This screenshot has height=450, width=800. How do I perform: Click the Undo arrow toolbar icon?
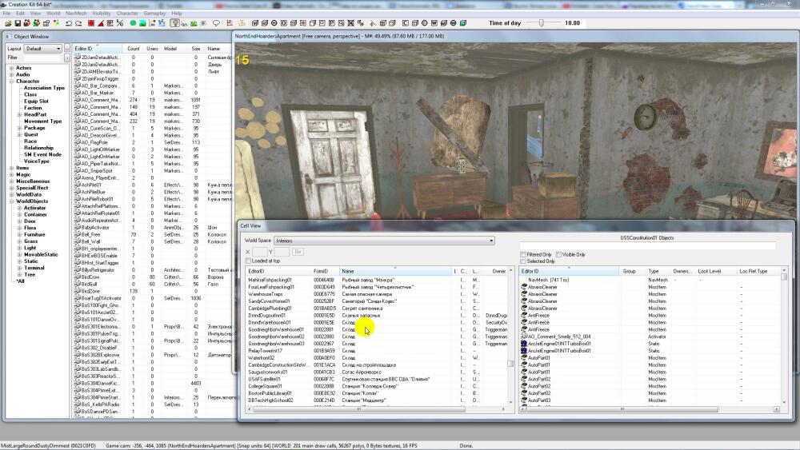[68, 23]
